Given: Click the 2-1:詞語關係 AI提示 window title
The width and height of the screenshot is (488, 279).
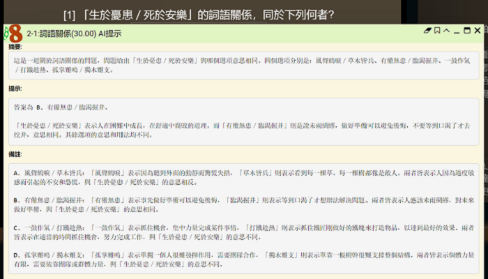Looking at the screenshot, I should pos(74,33).
